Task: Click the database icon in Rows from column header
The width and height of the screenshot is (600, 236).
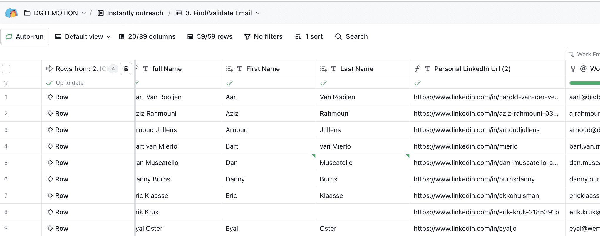Action: [x=126, y=69]
